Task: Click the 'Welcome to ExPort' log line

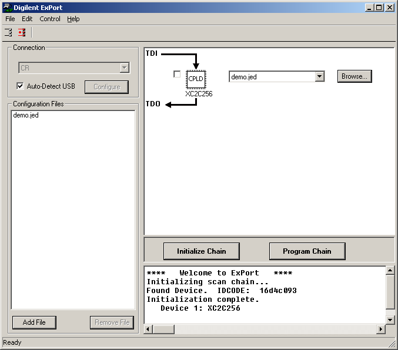Action: [219, 273]
